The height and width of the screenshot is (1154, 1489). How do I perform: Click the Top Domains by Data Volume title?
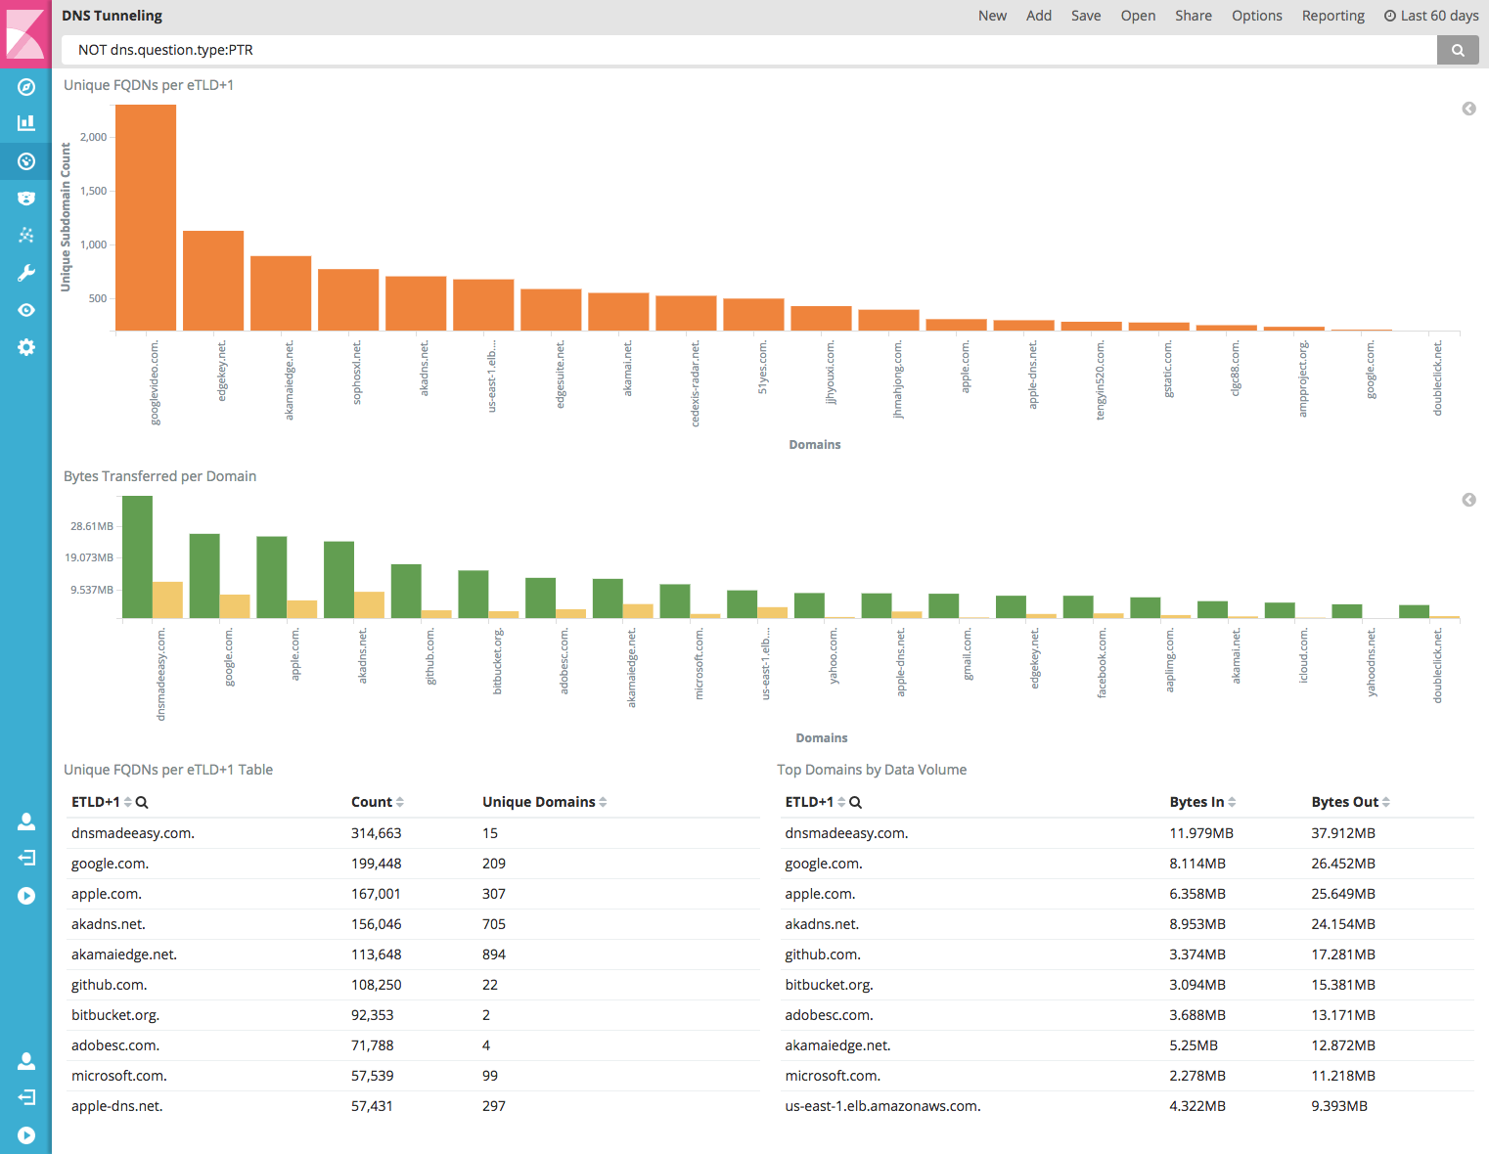872,770
